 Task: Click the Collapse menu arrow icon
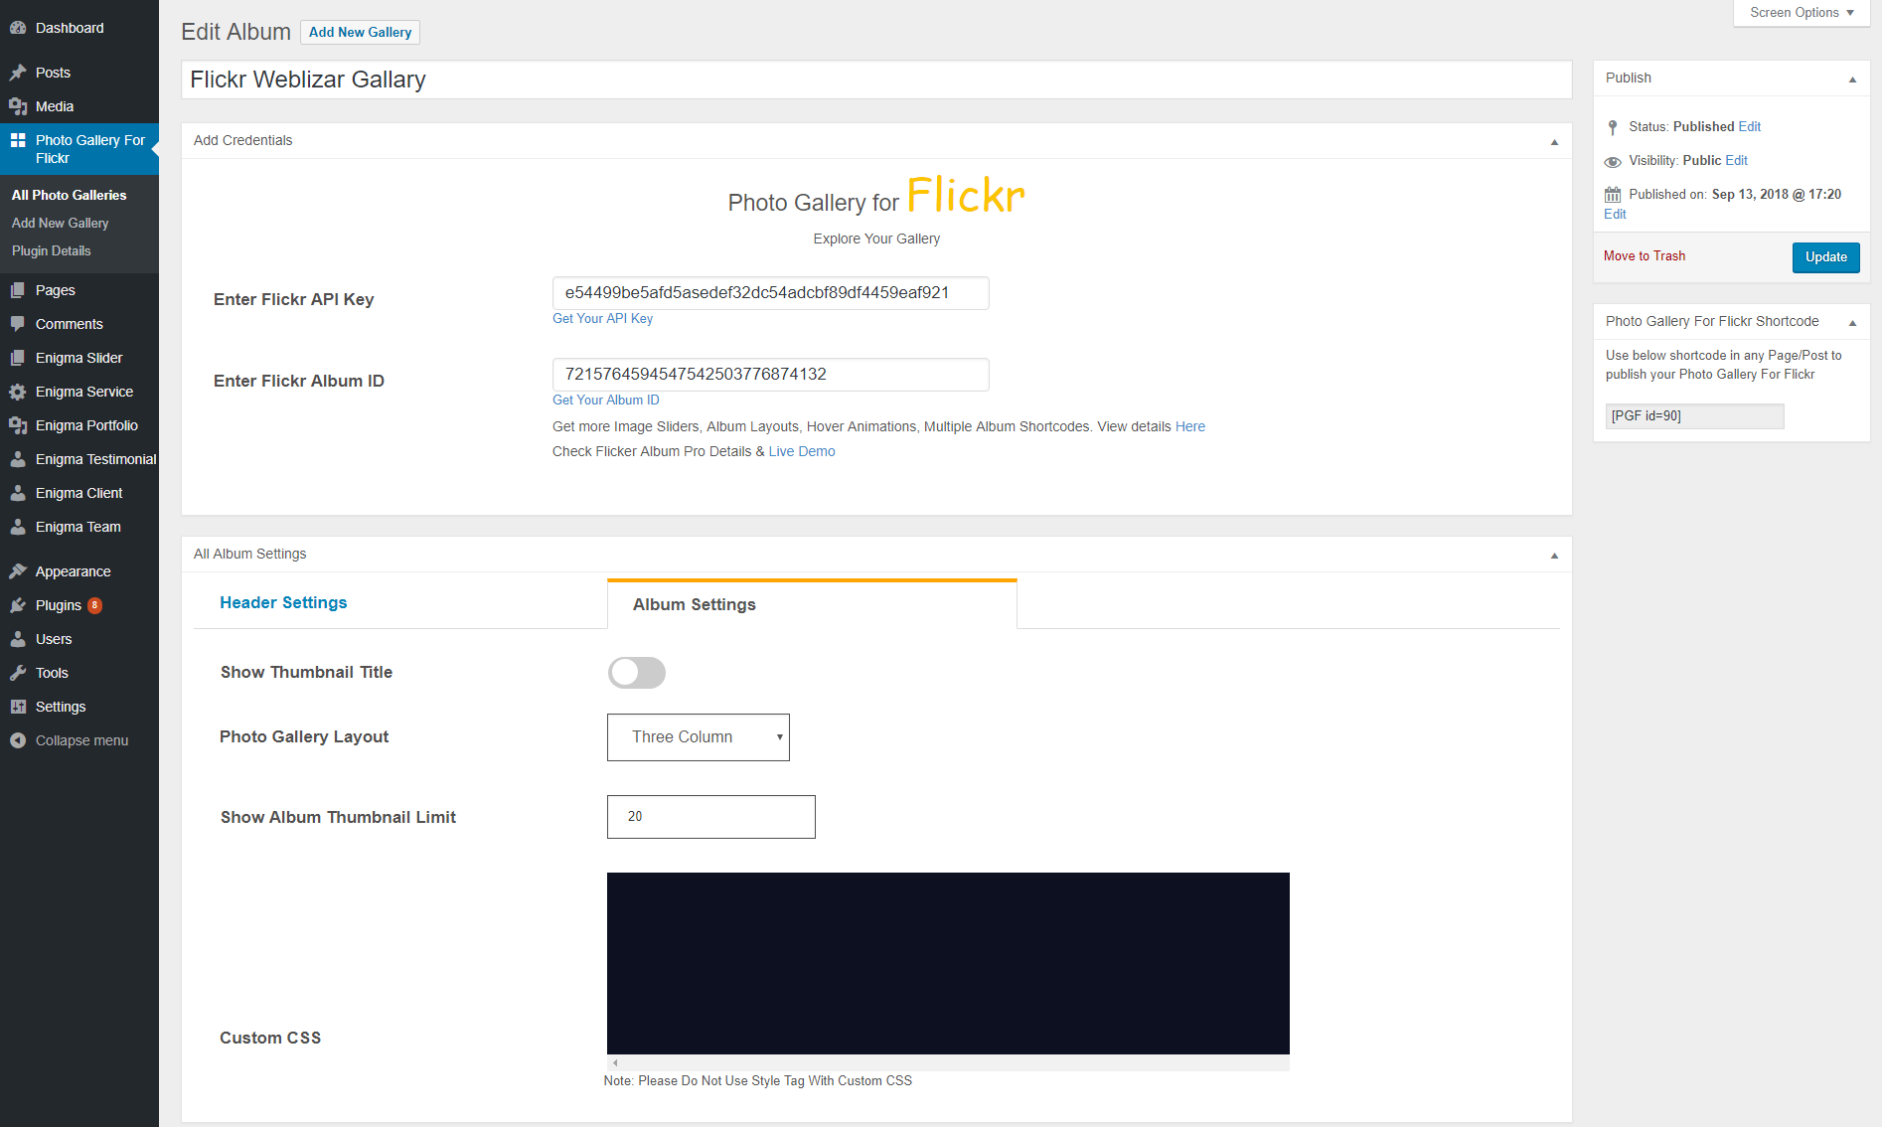(x=18, y=740)
